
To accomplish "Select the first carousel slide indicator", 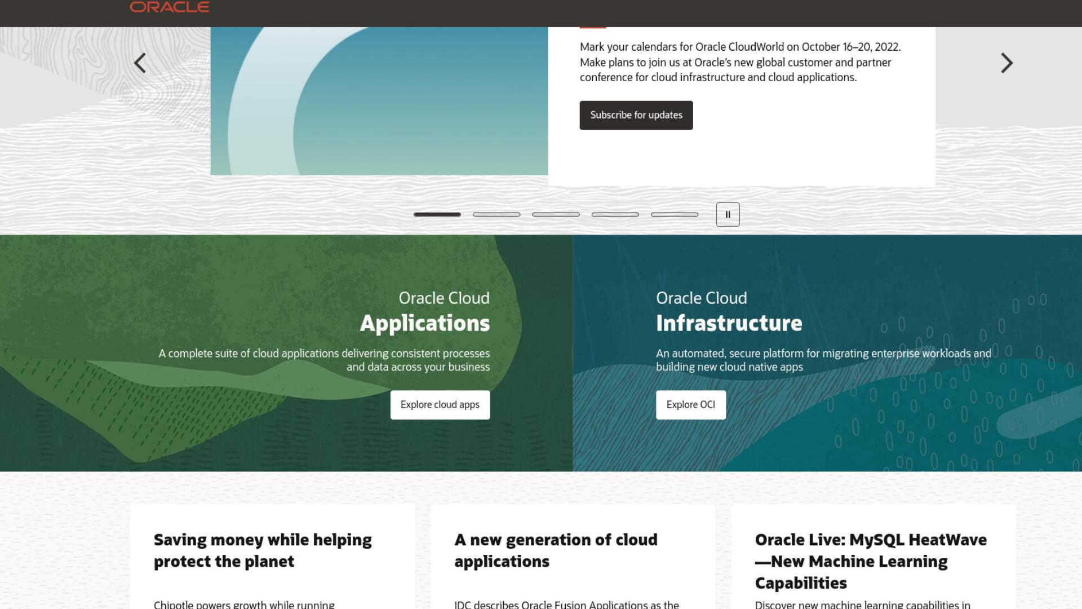I will [437, 214].
